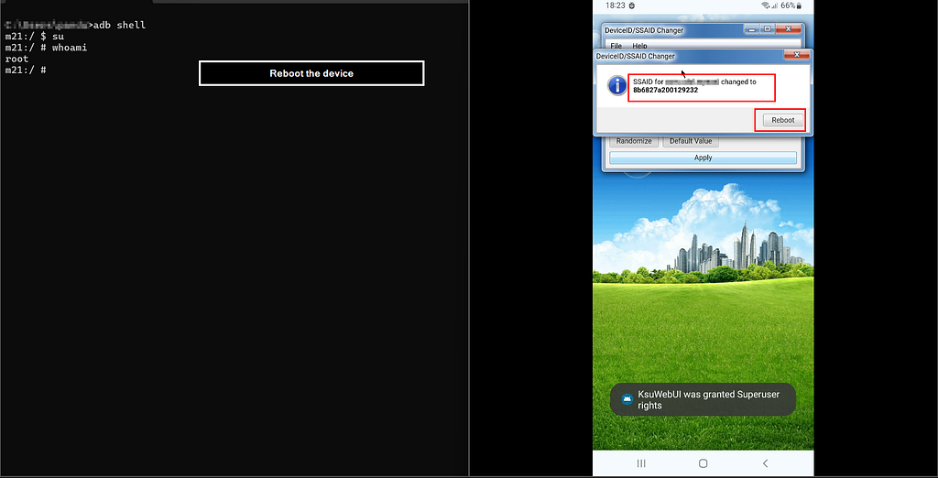Tap the battery percentage indicator
The image size is (938, 478).
791,5
